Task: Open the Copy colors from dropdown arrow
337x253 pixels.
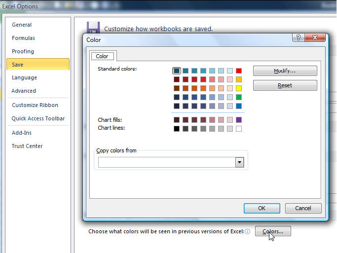Action: [239, 162]
